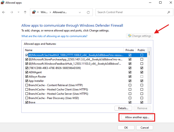Click the Forward navigation arrow
Image resolution: width=174 pixels, height=132 pixels.
(11, 12)
